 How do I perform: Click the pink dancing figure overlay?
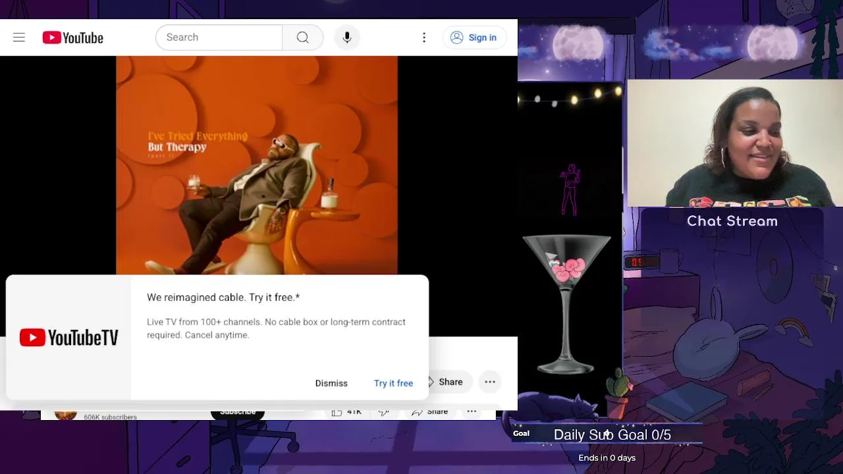tap(570, 190)
